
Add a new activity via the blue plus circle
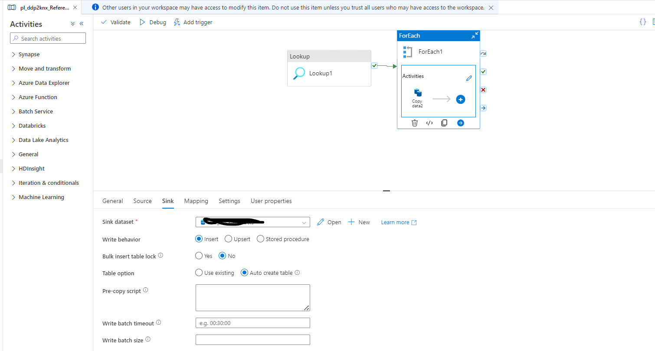tap(460, 99)
